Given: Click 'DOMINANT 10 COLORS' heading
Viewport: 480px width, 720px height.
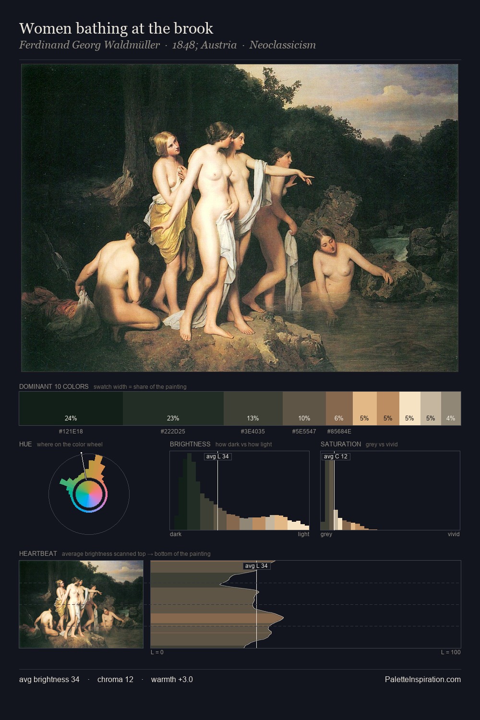Looking at the screenshot, I should pyautogui.click(x=54, y=386).
